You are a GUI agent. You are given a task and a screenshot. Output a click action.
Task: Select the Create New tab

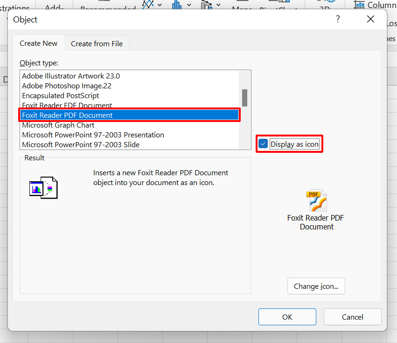[x=38, y=43]
